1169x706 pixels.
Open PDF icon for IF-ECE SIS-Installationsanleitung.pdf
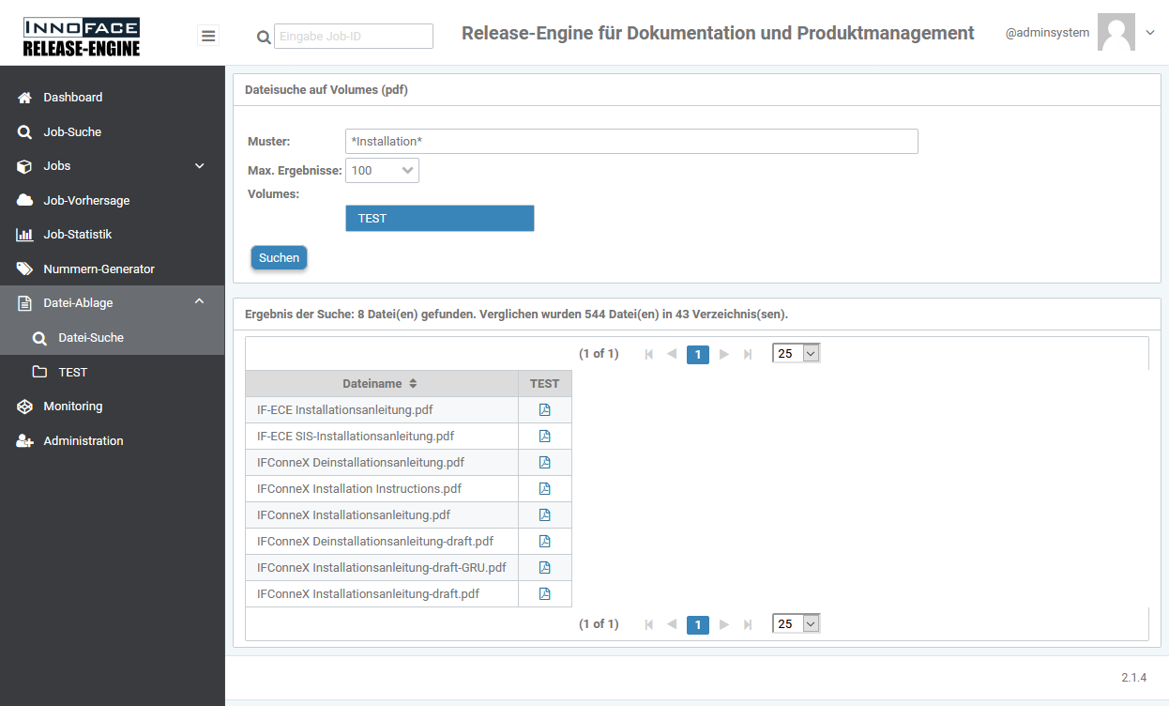click(x=544, y=437)
